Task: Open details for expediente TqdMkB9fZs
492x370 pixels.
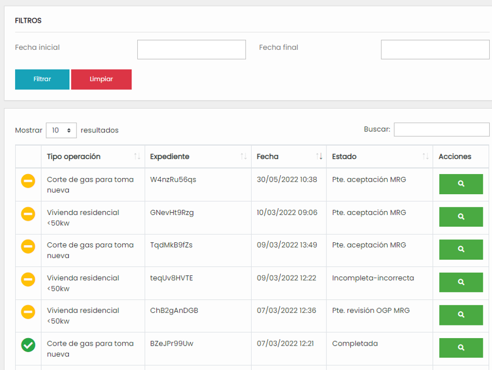Action: pos(461,249)
